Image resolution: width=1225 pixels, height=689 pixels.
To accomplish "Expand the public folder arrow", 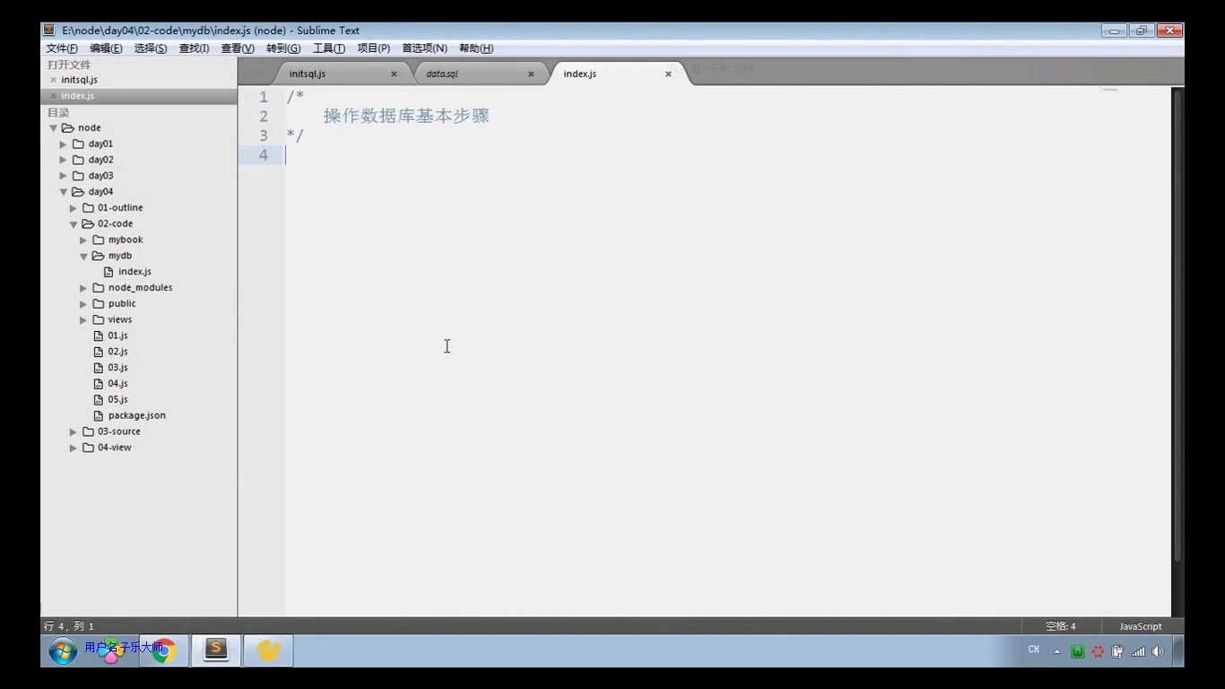I will click(x=83, y=304).
